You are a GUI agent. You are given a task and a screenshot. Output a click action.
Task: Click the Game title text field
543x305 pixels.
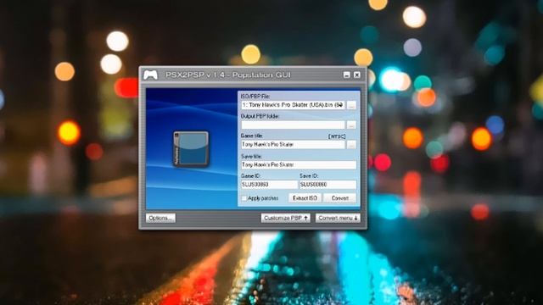293,145
